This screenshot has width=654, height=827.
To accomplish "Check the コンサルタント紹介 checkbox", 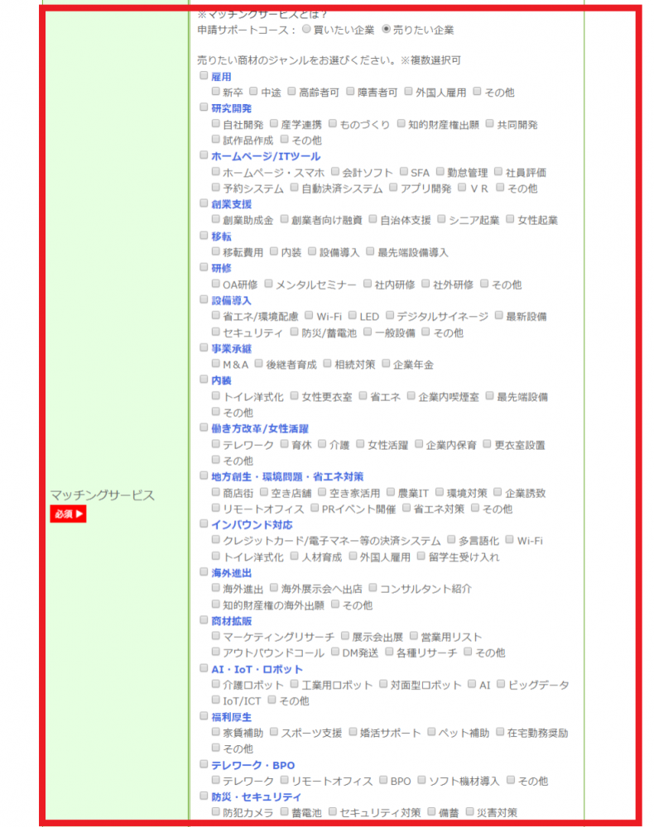I will [373, 587].
